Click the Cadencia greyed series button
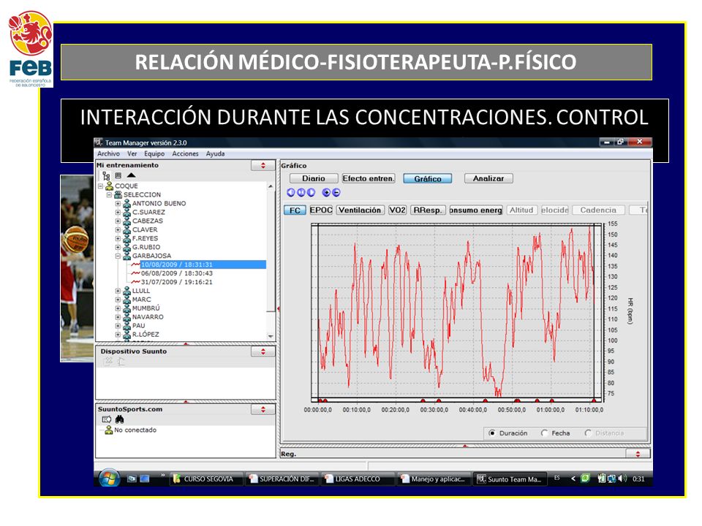 click(x=598, y=210)
